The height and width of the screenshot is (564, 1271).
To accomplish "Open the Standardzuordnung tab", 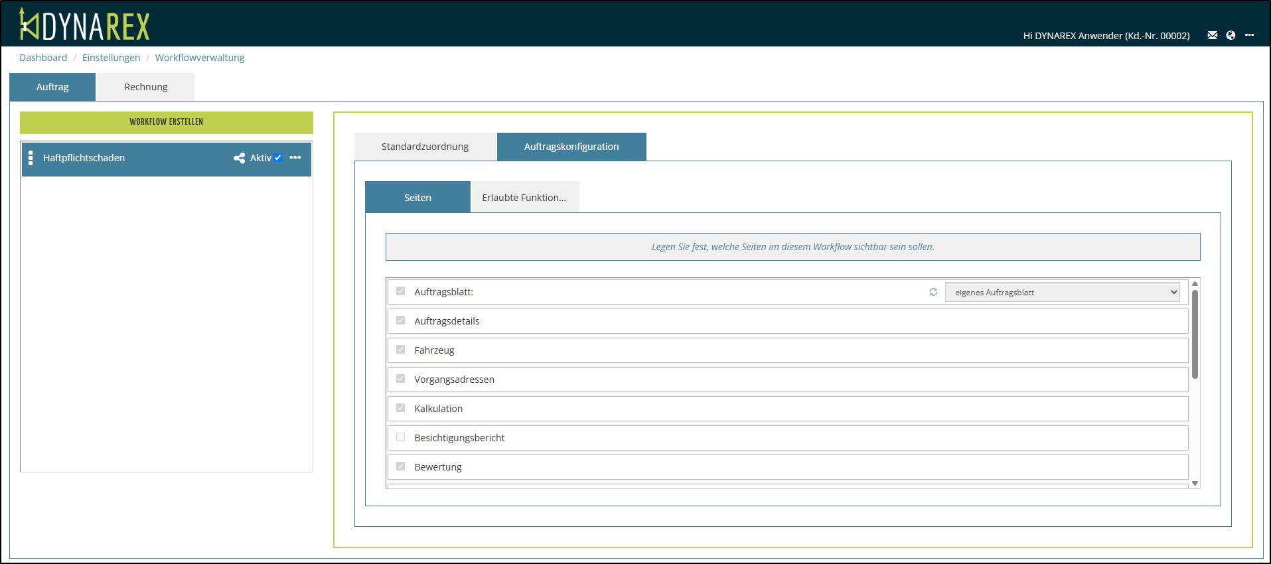I will (x=425, y=147).
